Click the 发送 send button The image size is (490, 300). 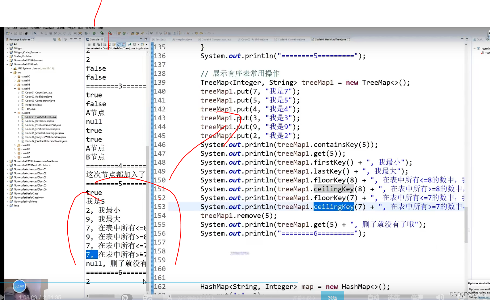tap(332, 296)
